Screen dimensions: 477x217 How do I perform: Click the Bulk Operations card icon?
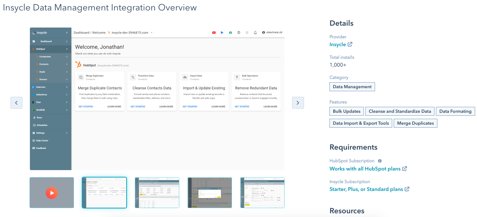[237, 77]
